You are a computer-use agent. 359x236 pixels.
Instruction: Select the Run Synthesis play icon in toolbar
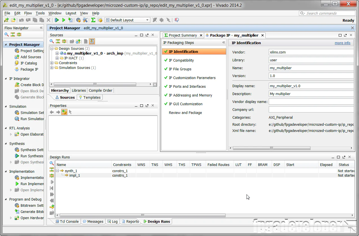tap(63, 20)
